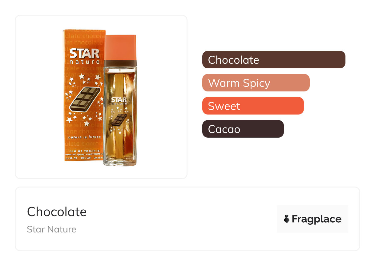The image size is (375, 266).
Task: Click the Fragplace wordmark text
Action: pyautogui.click(x=316, y=219)
